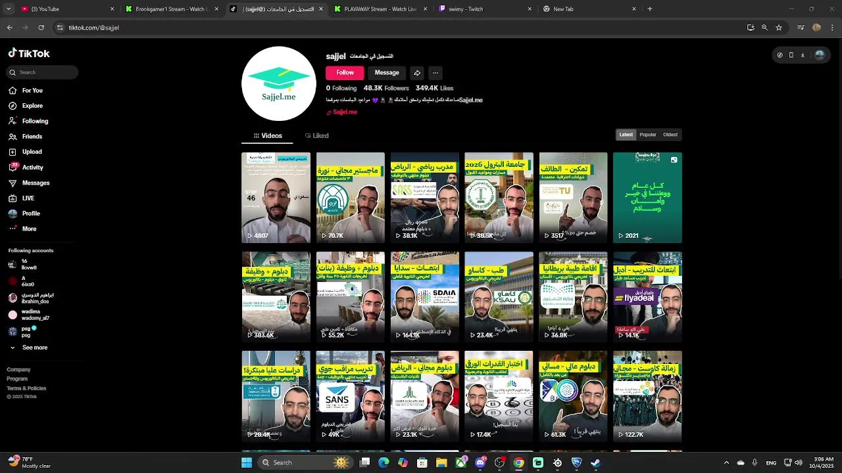Open the video with 70.7K views
This screenshot has height=473, width=842.
tap(350, 198)
